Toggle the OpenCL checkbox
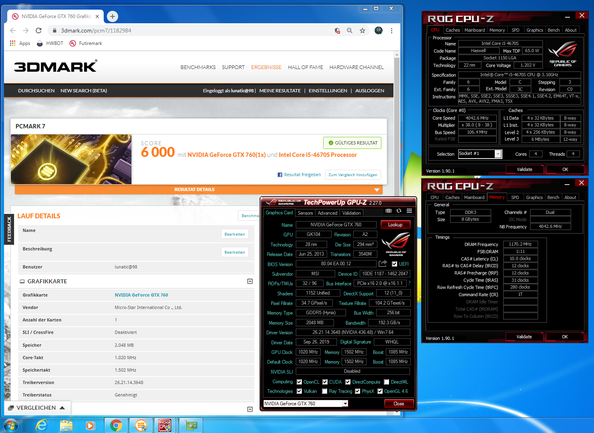Screen dimensions: 594x433 click(299, 382)
